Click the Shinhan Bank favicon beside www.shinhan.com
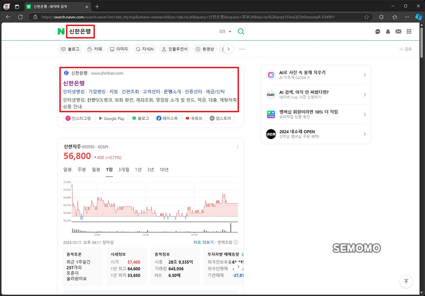The width and height of the screenshot is (425, 296). coord(66,73)
